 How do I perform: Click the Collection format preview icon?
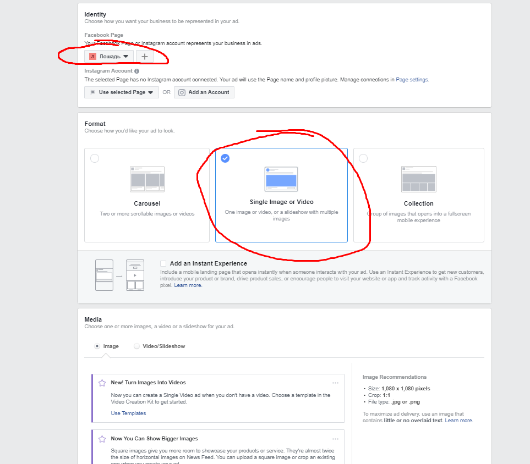pos(418,179)
